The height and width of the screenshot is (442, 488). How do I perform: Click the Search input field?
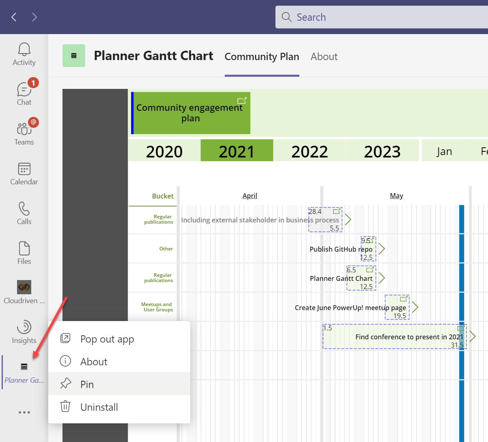pyautogui.click(x=385, y=17)
